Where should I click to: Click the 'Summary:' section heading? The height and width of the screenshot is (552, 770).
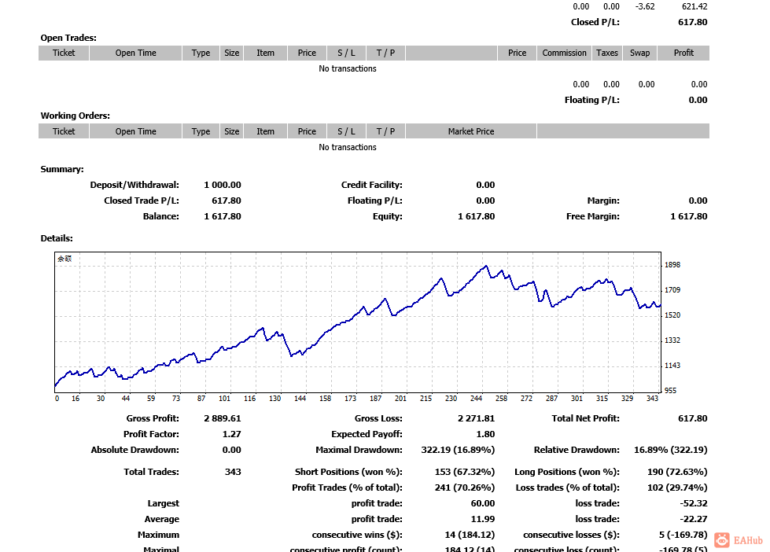click(62, 169)
